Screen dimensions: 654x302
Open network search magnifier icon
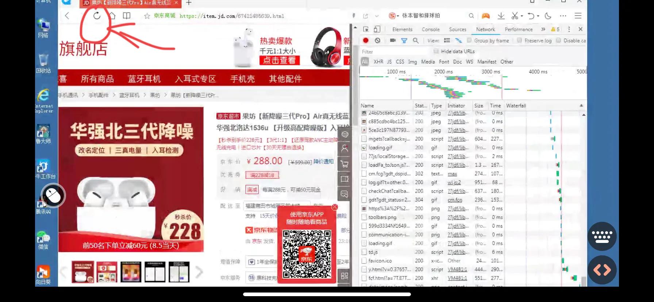(416, 40)
